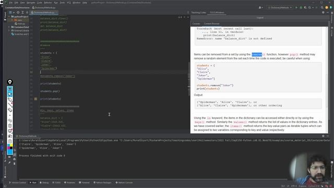Open the Python Console tool window button

[124, 183]
